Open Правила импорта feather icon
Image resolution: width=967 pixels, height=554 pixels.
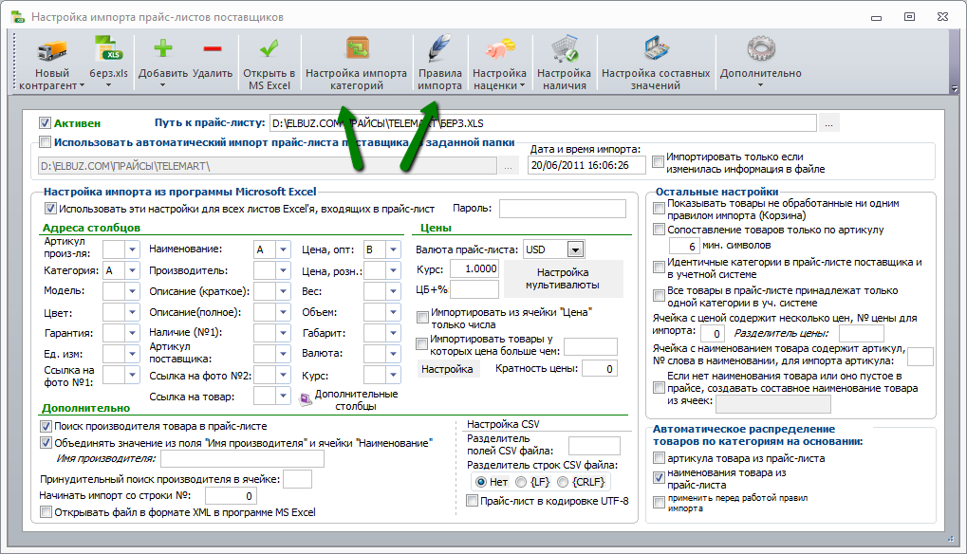439,48
